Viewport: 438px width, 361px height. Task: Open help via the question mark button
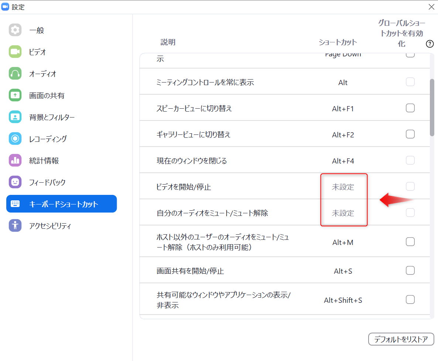click(430, 44)
